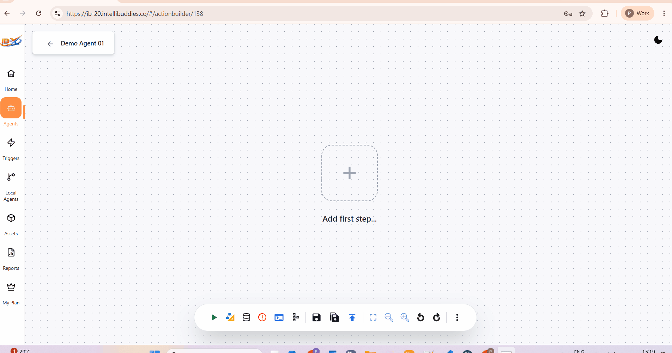
Task: Publish with the blue upload arrow icon
Action: click(352, 317)
